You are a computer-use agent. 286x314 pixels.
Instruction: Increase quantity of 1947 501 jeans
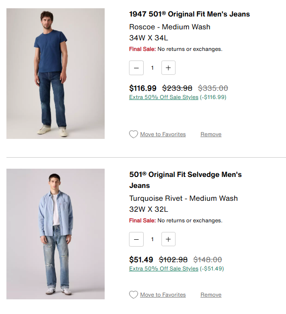(x=168, y=68)
